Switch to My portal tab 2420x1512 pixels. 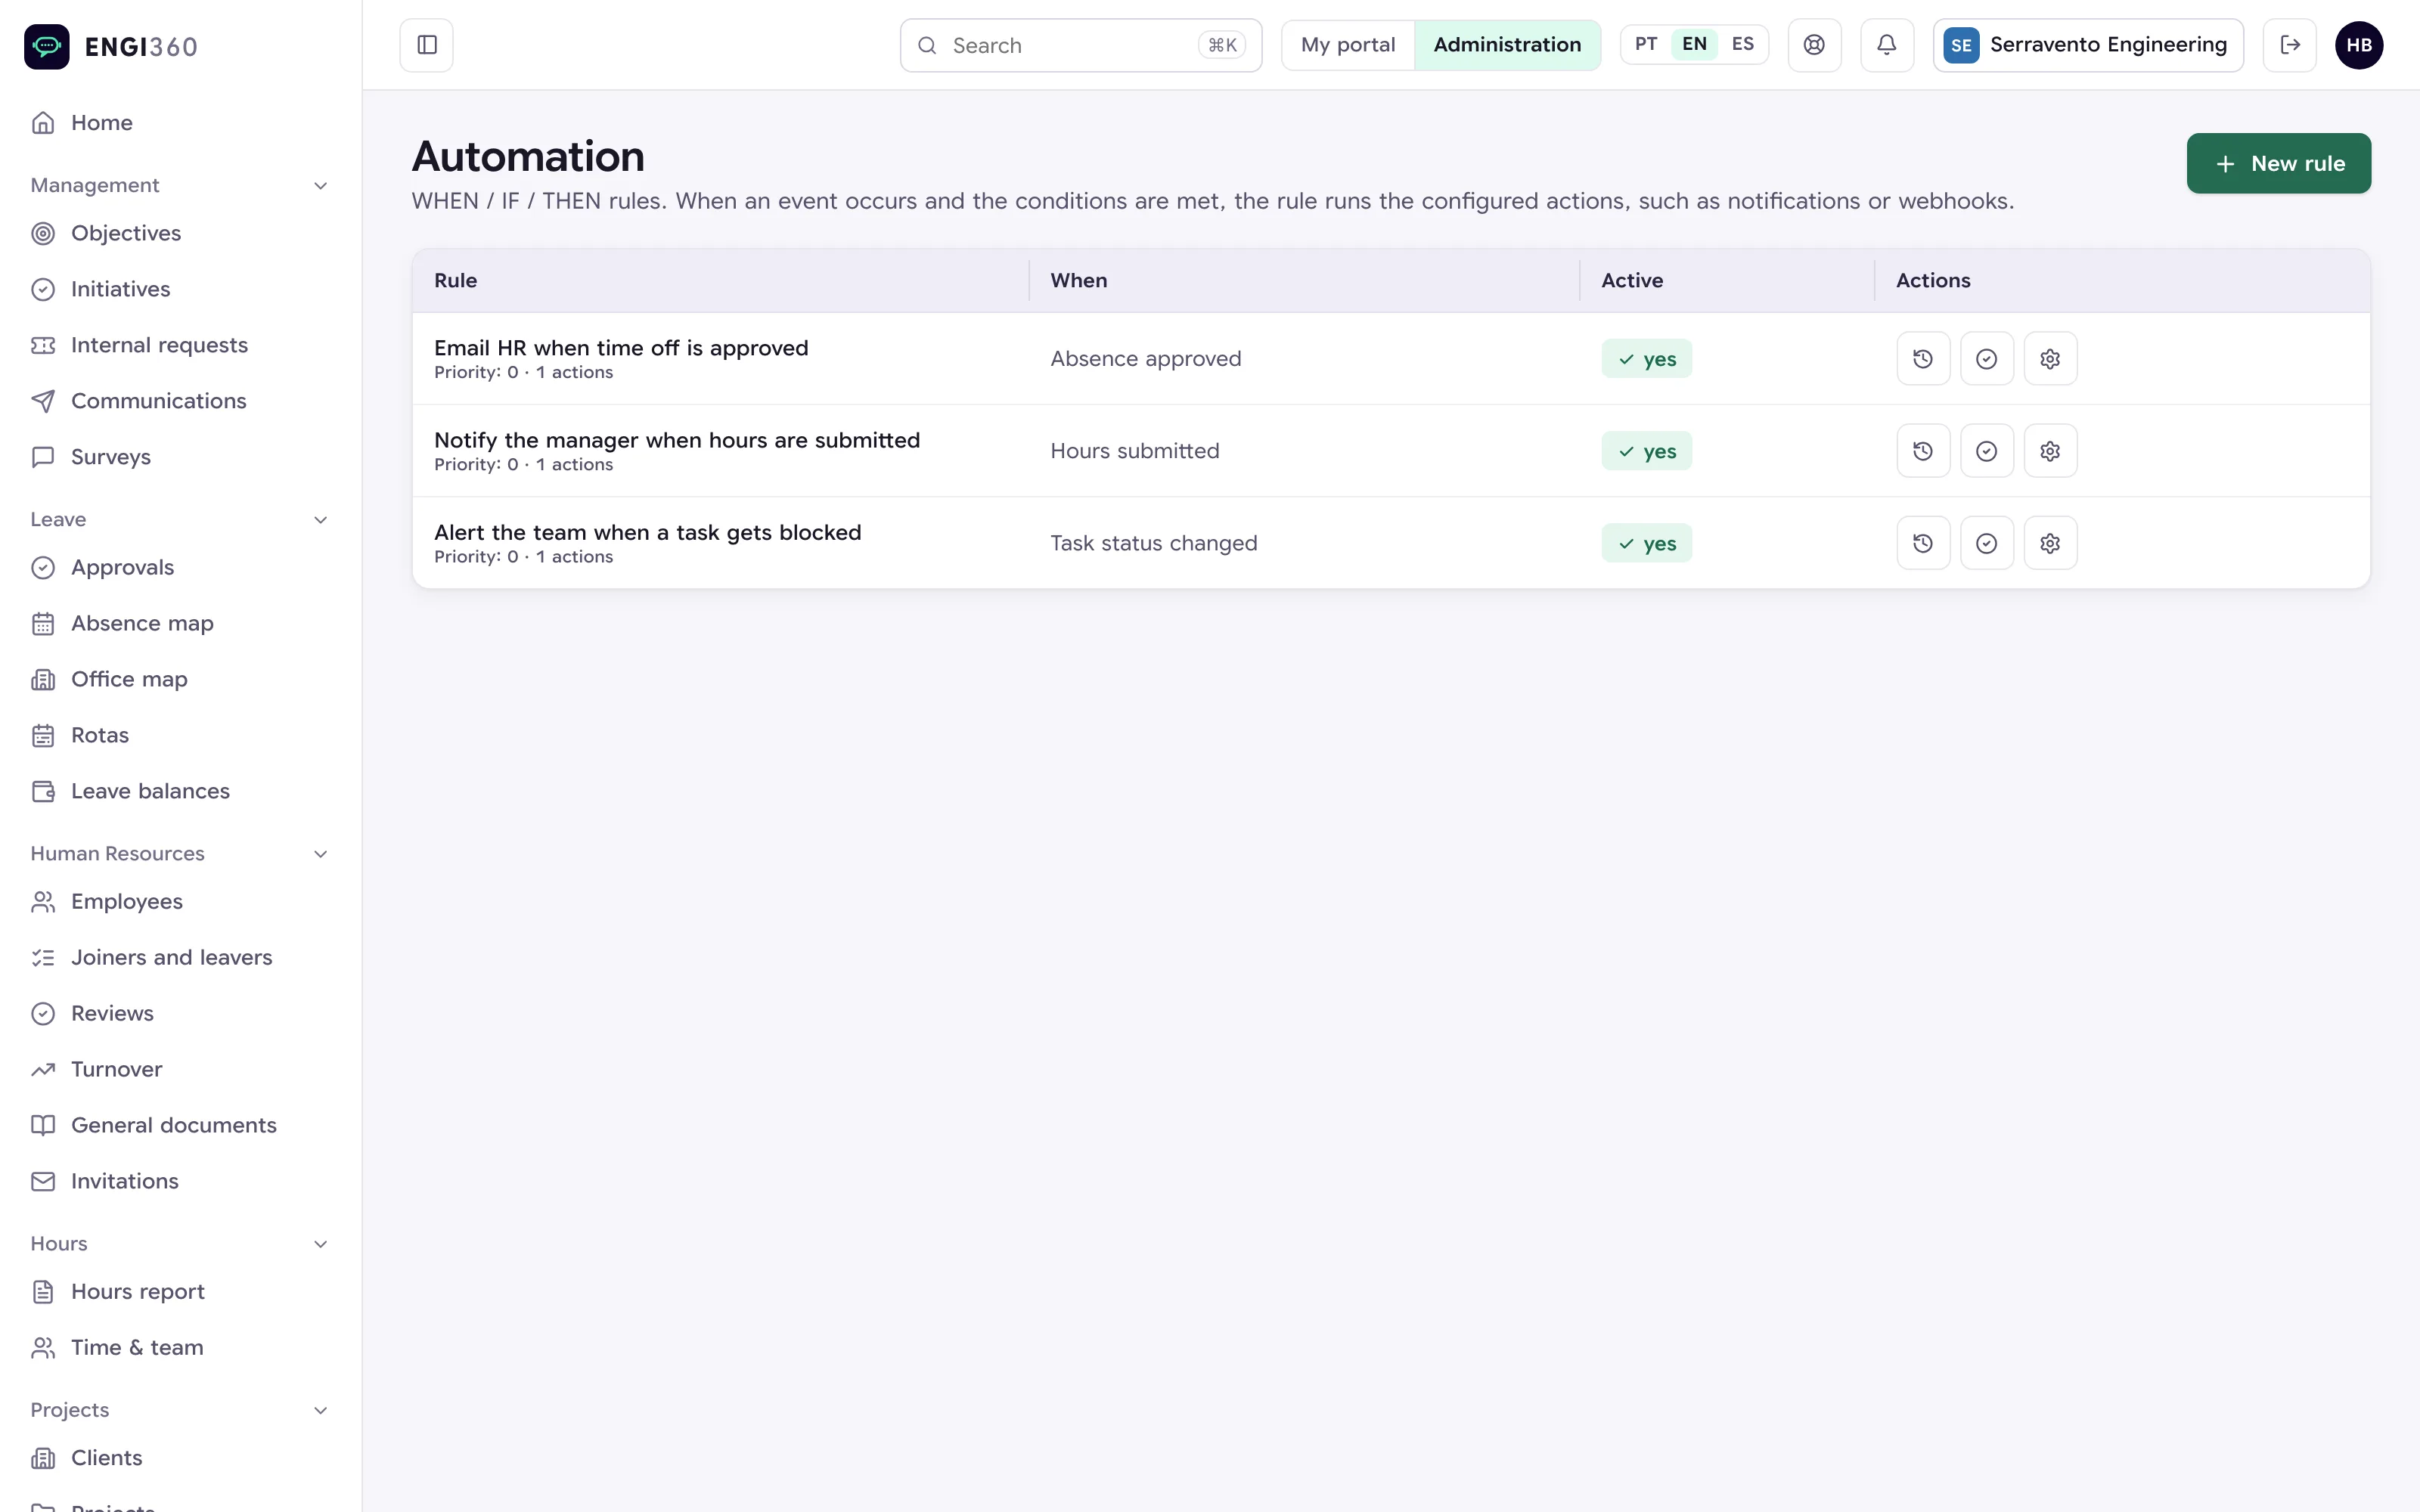(x=1347, y=45)
